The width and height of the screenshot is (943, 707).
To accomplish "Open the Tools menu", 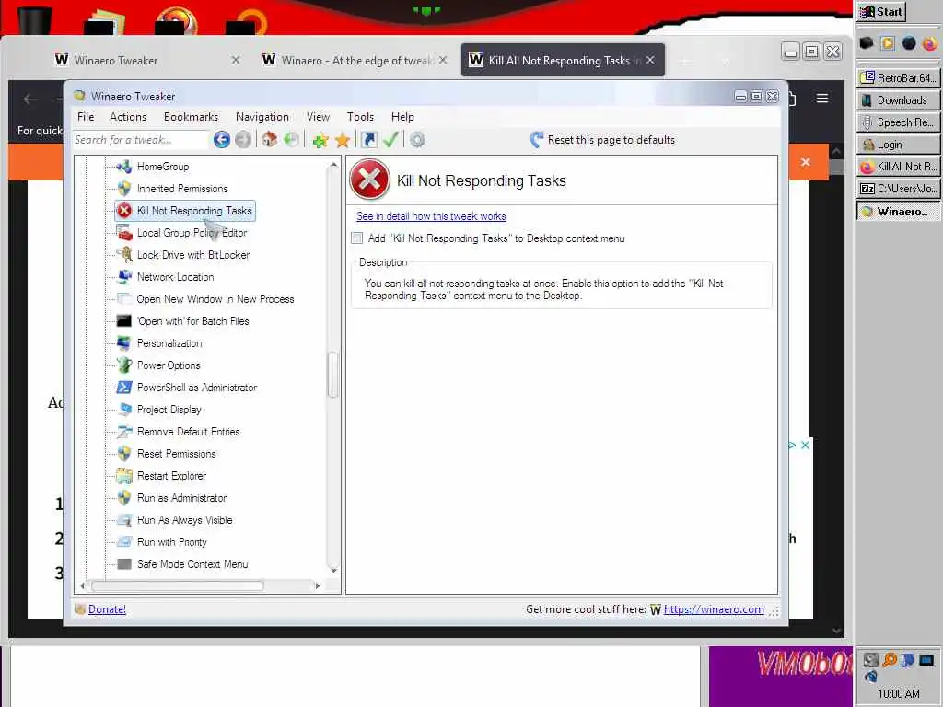I will click(x=360, y=117).
